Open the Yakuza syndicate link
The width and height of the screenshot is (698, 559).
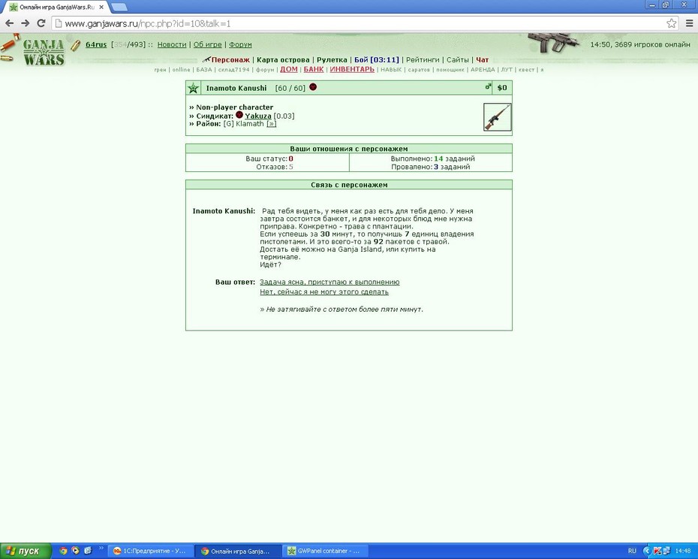[258, 116]
